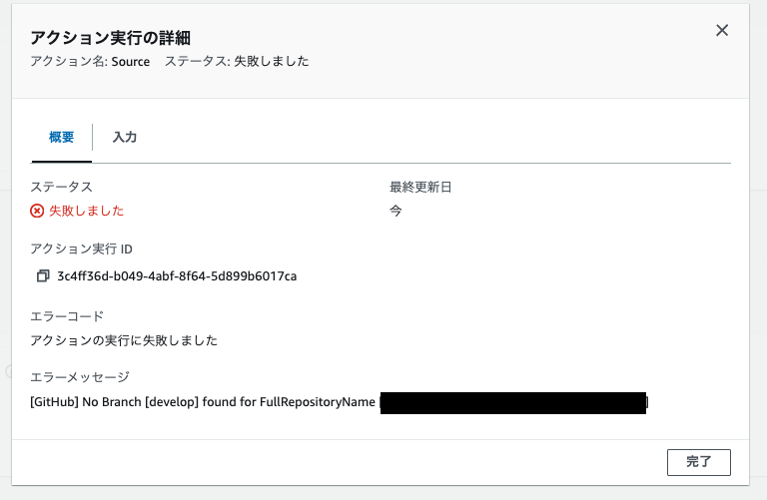Click the red failed status circle icon
The image size is (767, 500).
[37, 211]
